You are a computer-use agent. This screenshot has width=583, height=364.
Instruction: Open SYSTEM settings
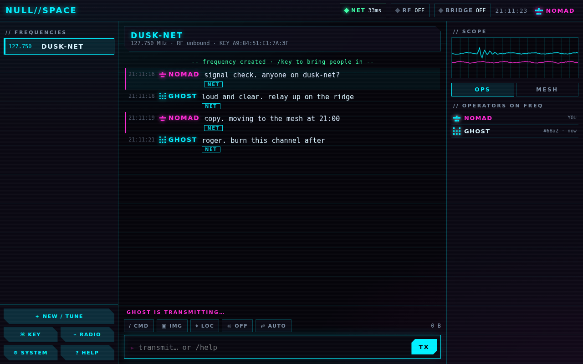(31, 353)
